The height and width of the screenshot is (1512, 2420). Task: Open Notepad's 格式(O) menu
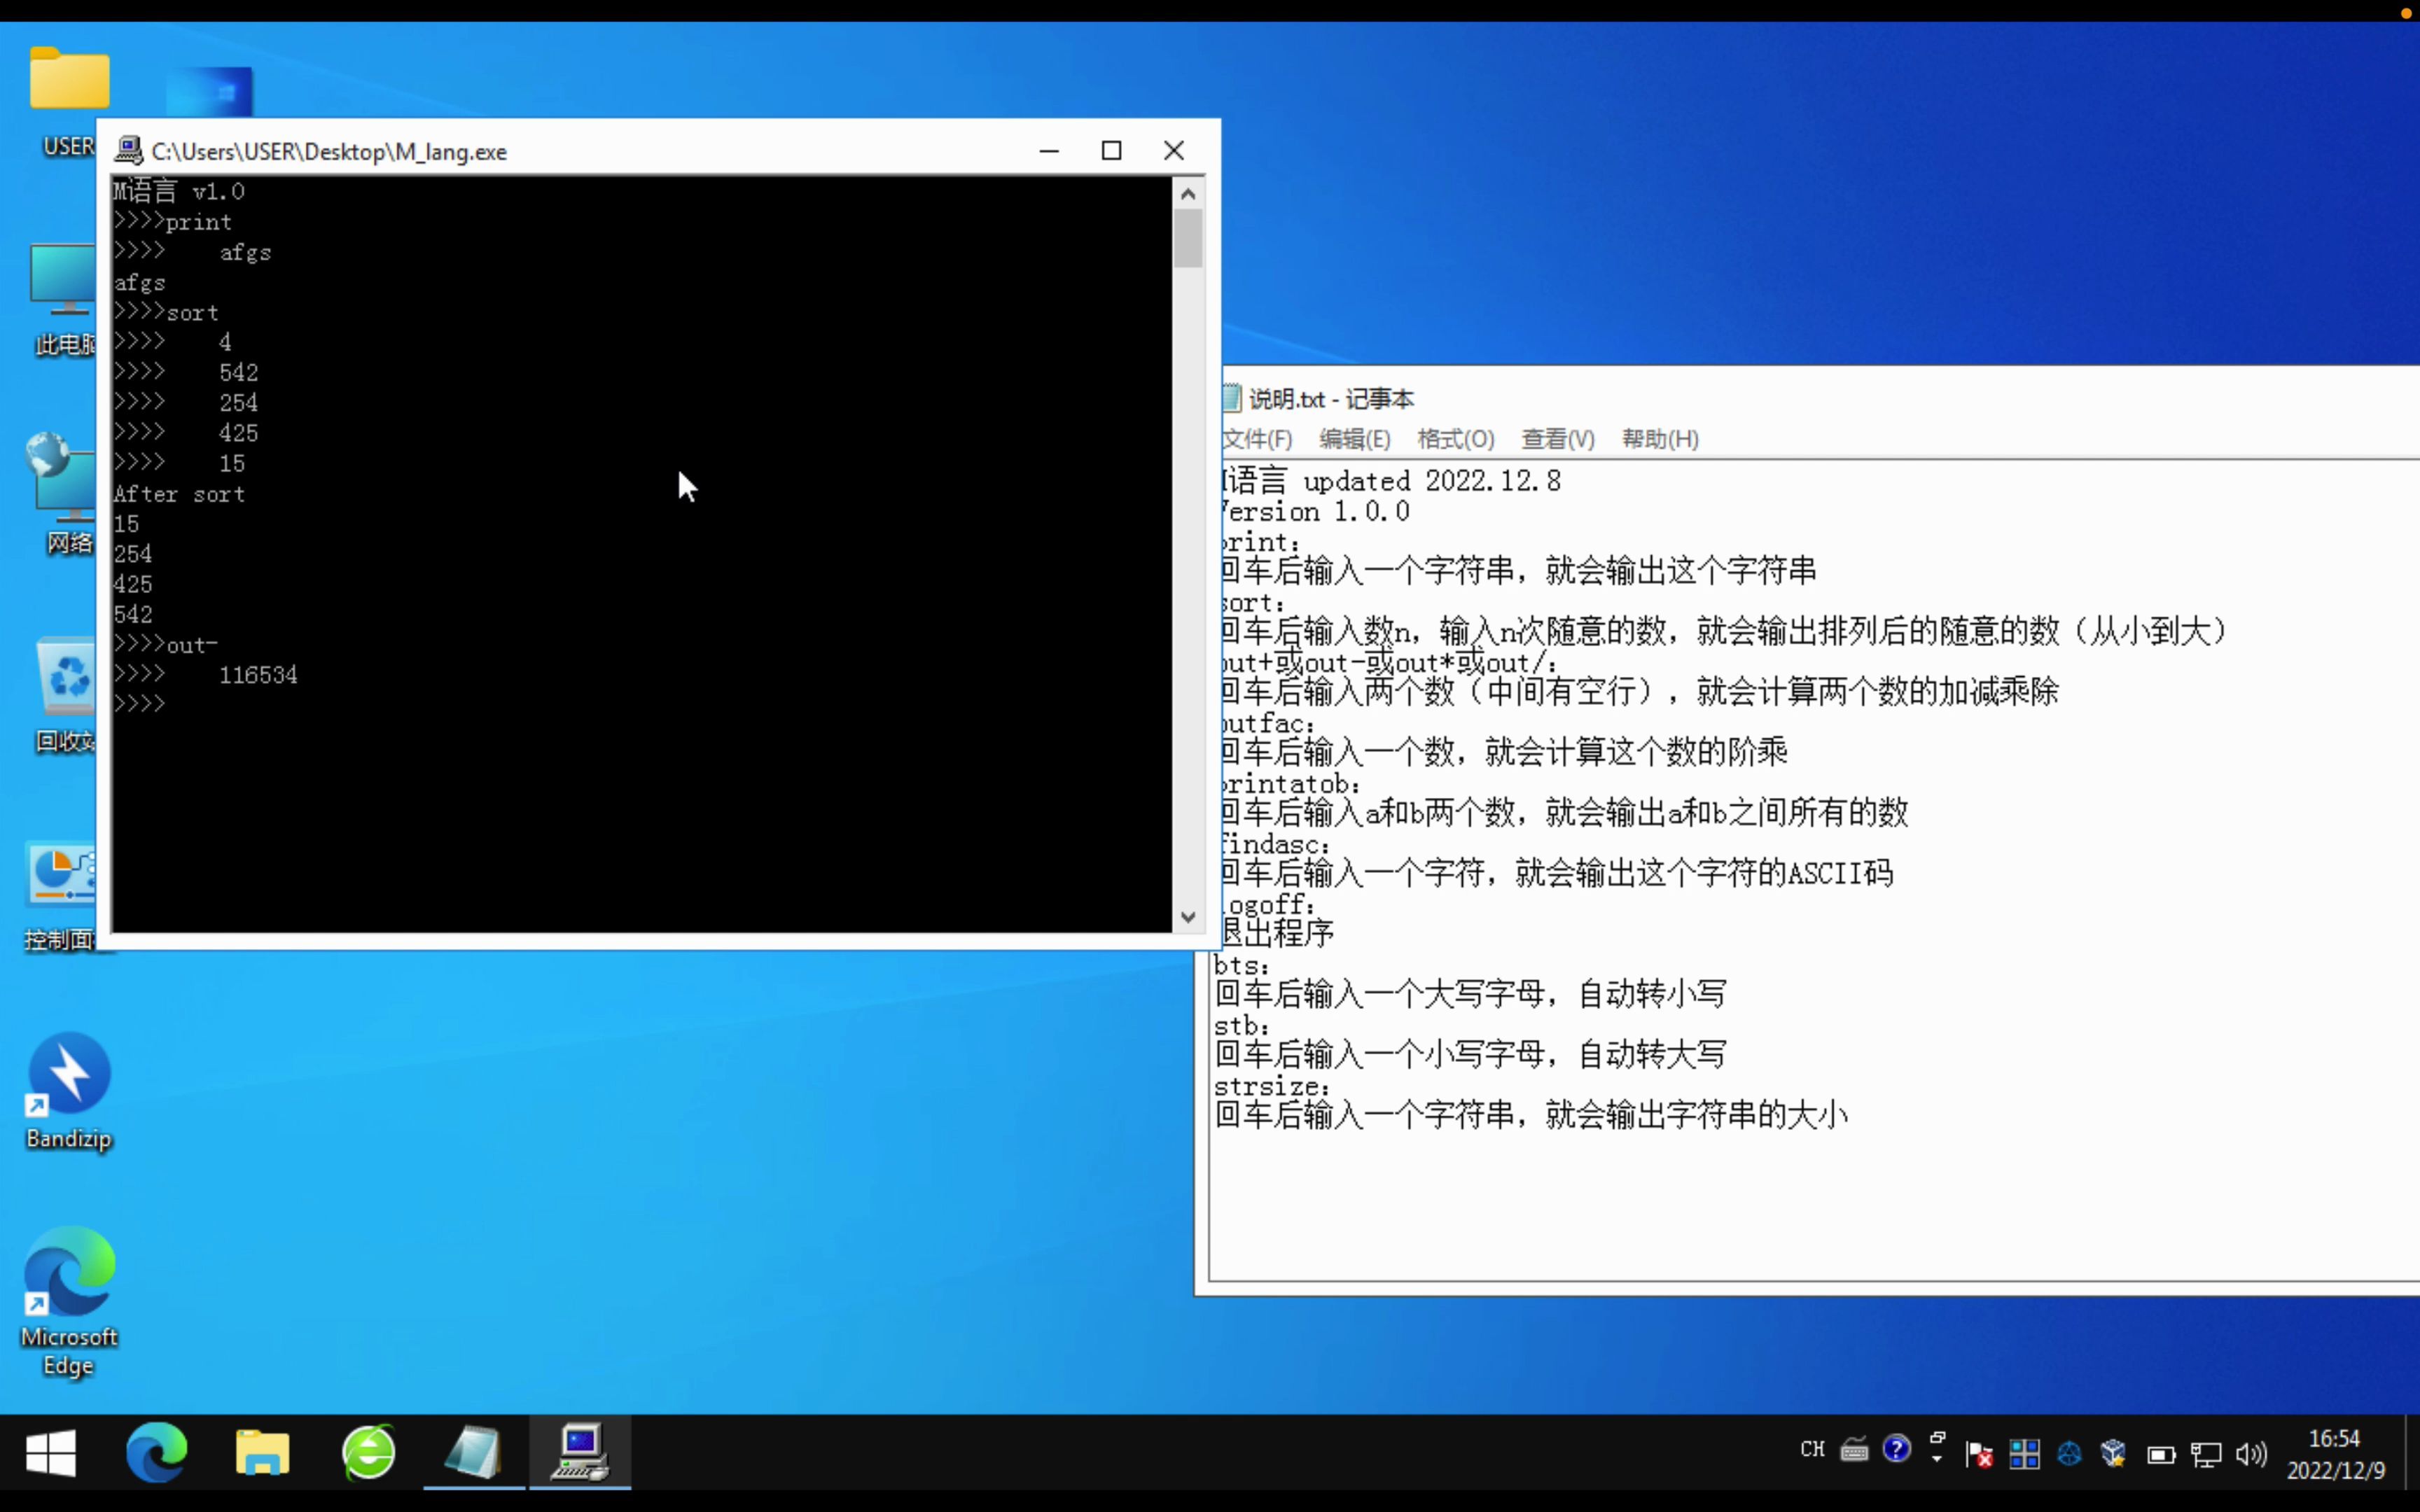[1455, 439]
